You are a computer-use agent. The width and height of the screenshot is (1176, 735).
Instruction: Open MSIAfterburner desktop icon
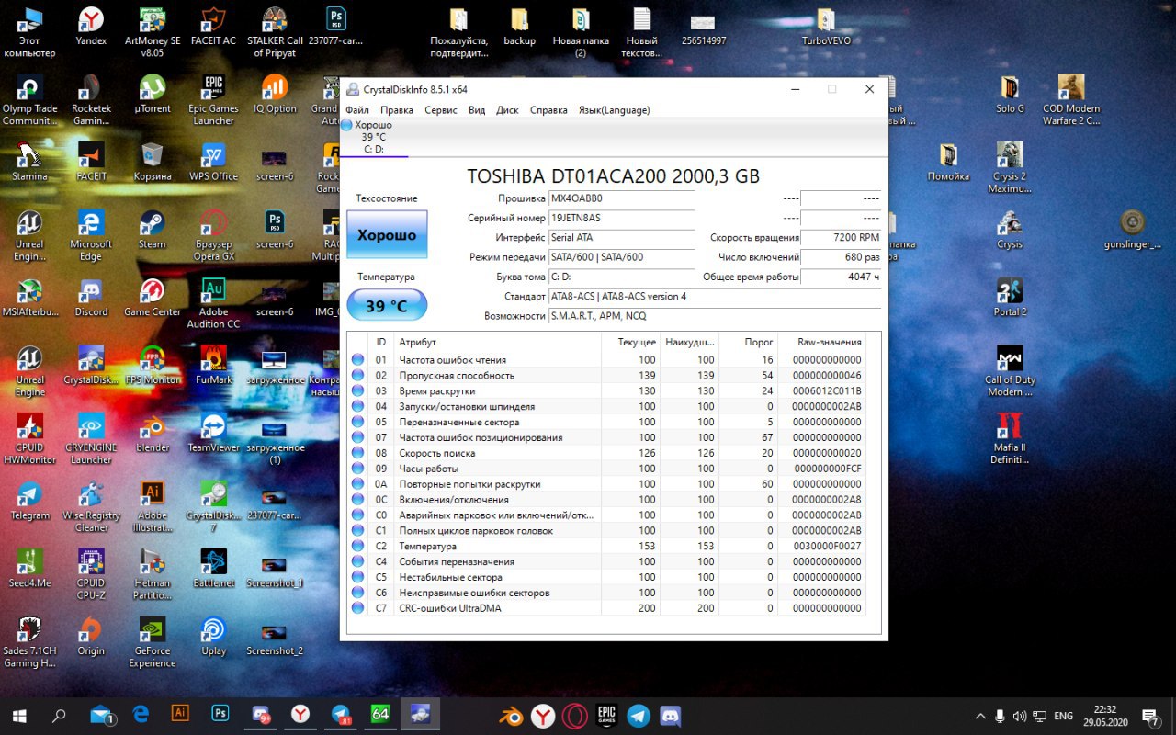tap(29, 299)
